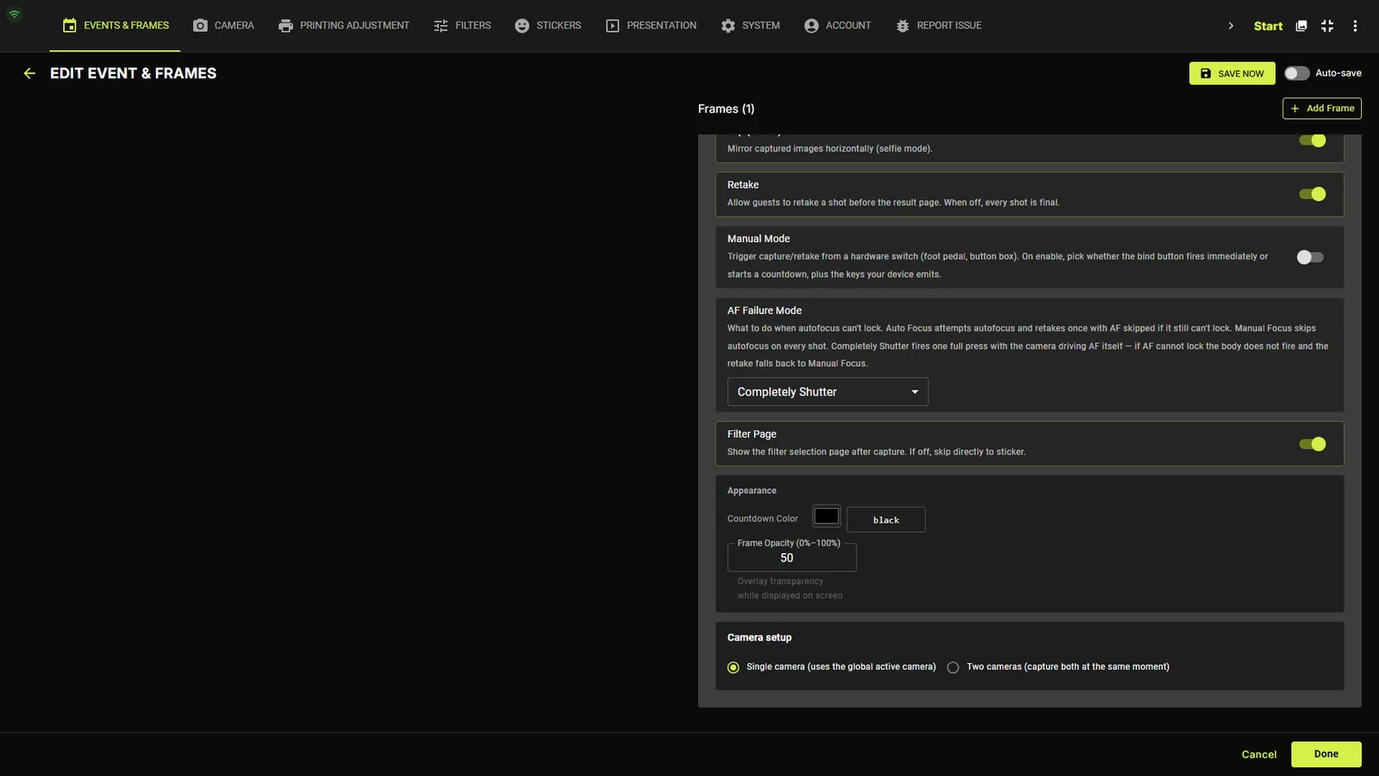
Task: Click the Overlay transparency helper text
Action: point(789,589)
